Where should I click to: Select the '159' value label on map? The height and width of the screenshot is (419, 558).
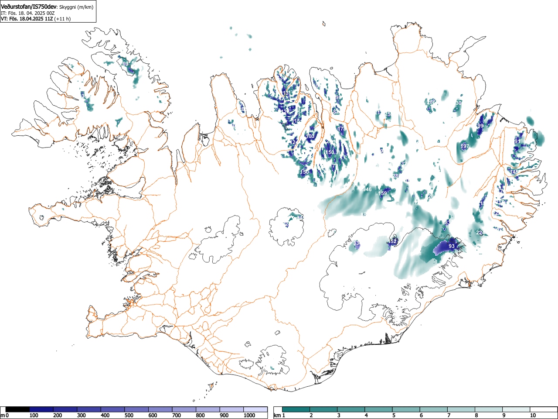point(383,193)
